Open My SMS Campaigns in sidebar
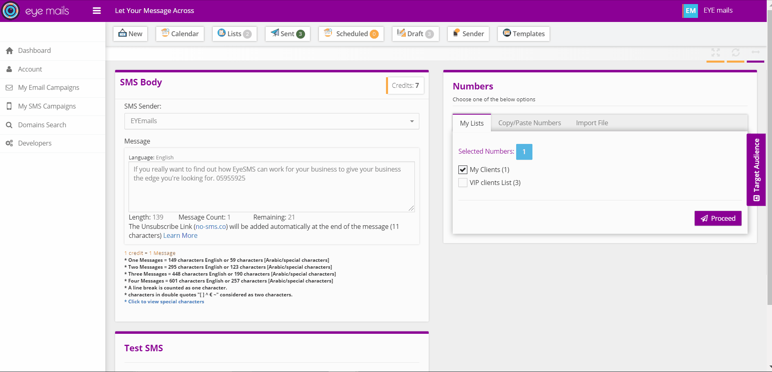The image size is (772, 372). coord(47,106)
